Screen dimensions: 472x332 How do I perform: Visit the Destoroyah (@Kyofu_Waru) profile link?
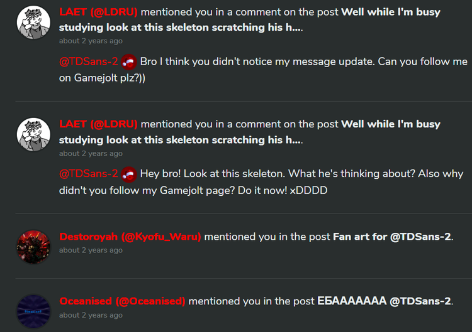coord(130,237)
